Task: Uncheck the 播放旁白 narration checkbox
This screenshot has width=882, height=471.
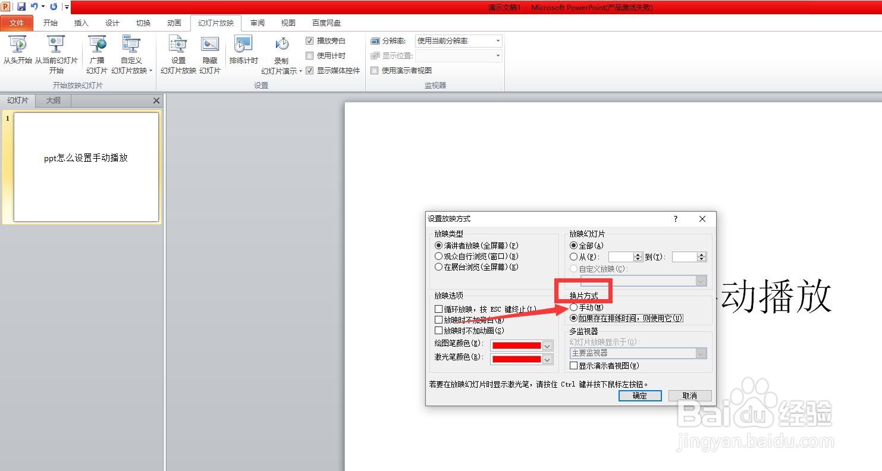Action: (x=310, y=40)
